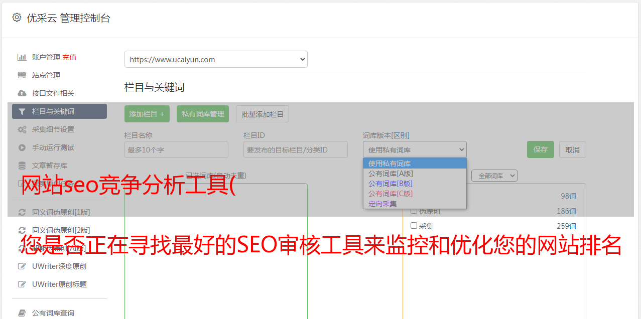641x319 pixels.
Task: Click the refresh icon beside 同义词伪原创[1版]
Action: (x=22, y=212)
